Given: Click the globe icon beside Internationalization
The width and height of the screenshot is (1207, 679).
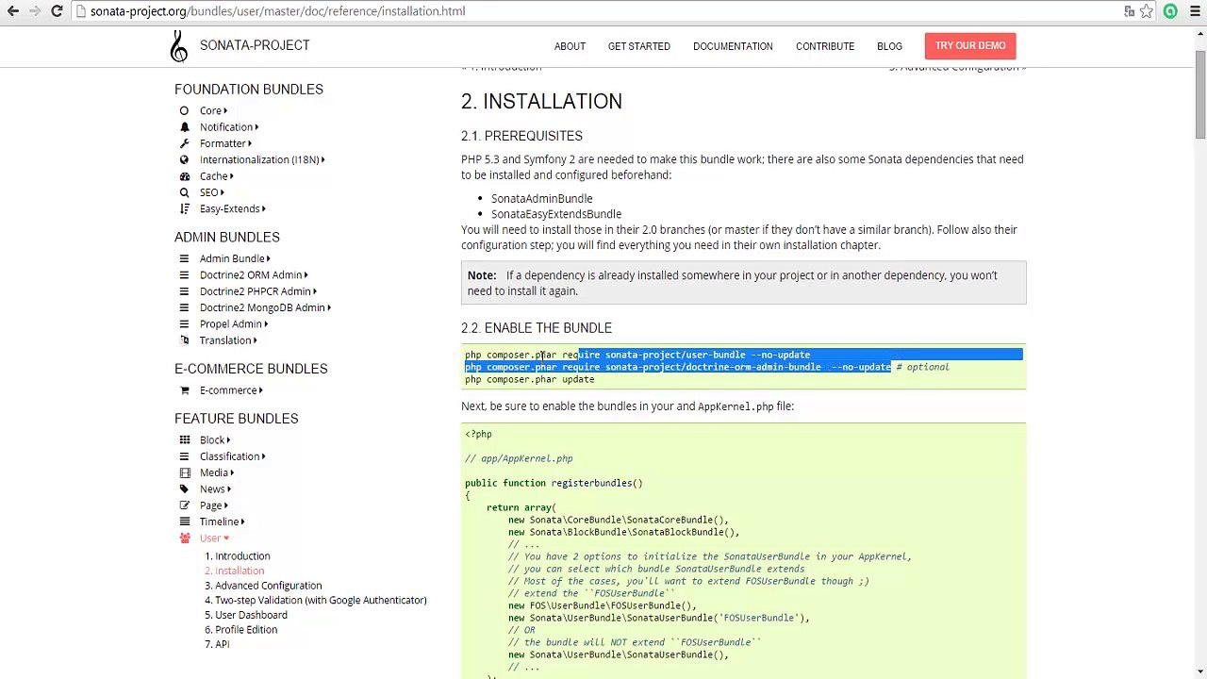Looking at the screenshot, I should (184, 160).
